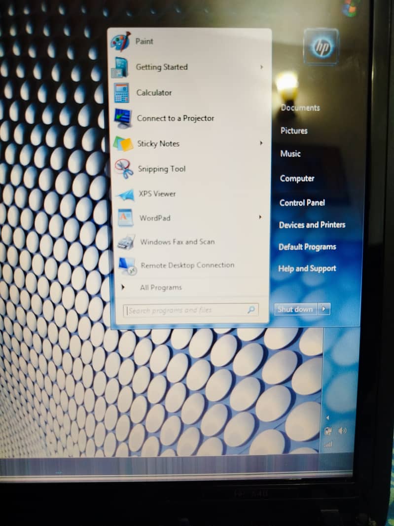This screenshot has width=394, height=526.
Task: Launch Snipping Tool via its scissors icon
Action: click(124, 169)
